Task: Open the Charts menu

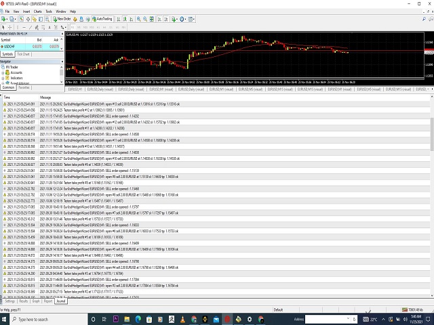Action: 38,12
